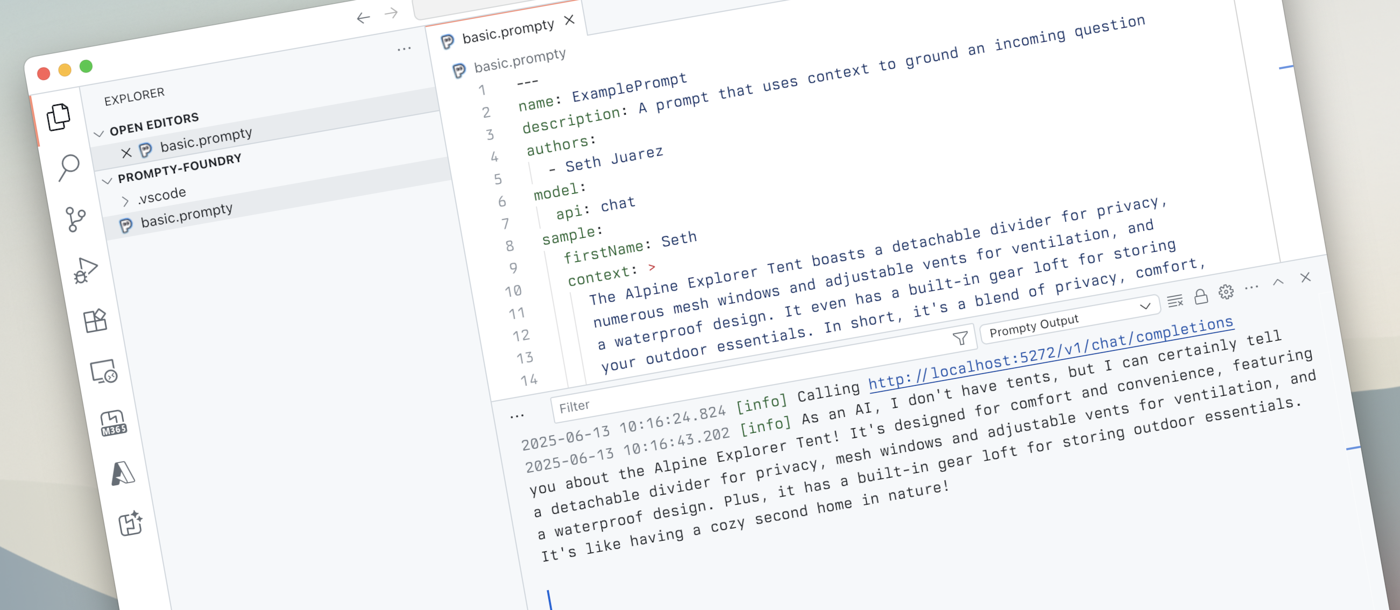Open the Source Control view
The height and width of the screenshot is (610, 1400).
[75, 219]
